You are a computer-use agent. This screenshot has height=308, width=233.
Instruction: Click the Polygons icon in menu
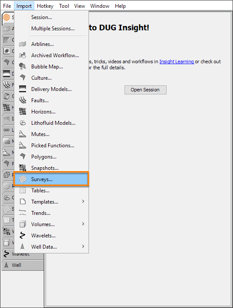23,156
